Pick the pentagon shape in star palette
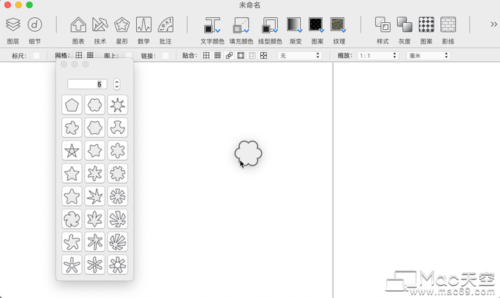 [72, 105]
